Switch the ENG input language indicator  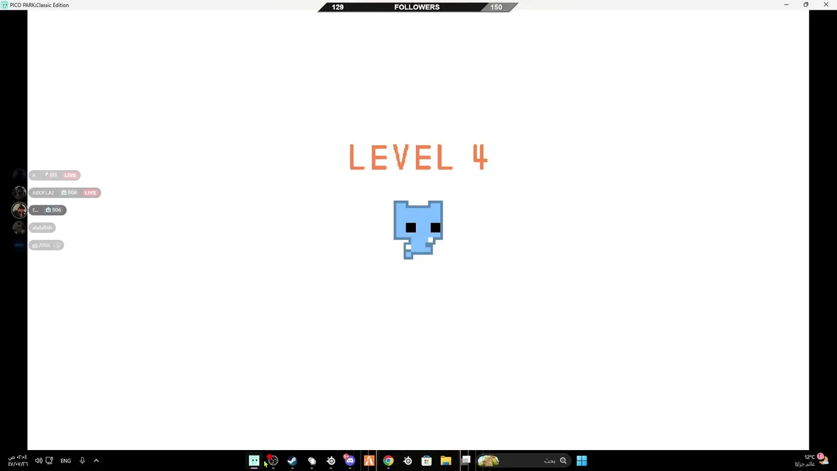click(65, 461)
